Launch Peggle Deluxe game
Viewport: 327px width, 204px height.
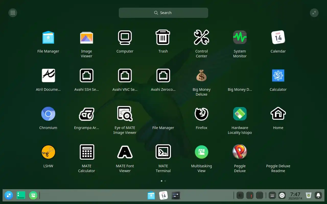pos(240,152)
